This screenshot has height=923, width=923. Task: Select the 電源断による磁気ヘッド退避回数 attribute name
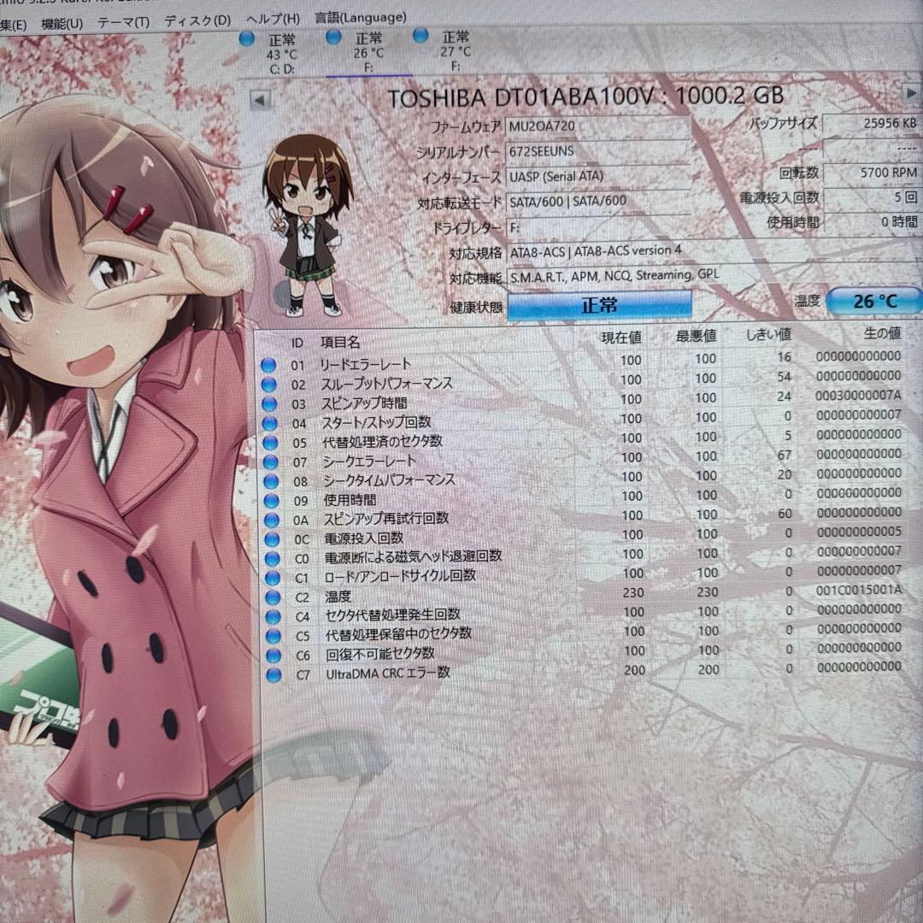[x=414, y=556]
